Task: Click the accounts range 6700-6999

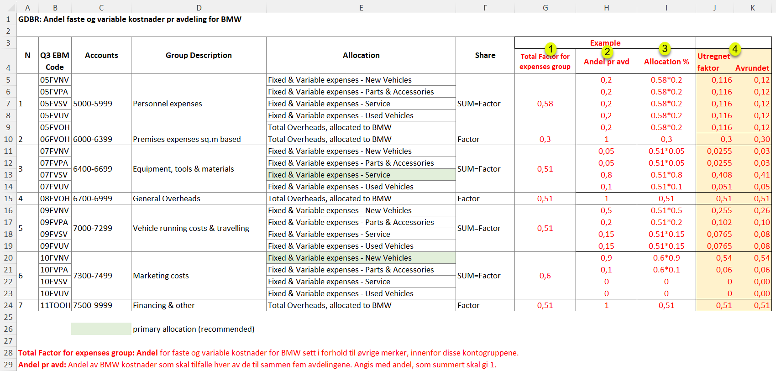Action: click(x=101, y=199)
